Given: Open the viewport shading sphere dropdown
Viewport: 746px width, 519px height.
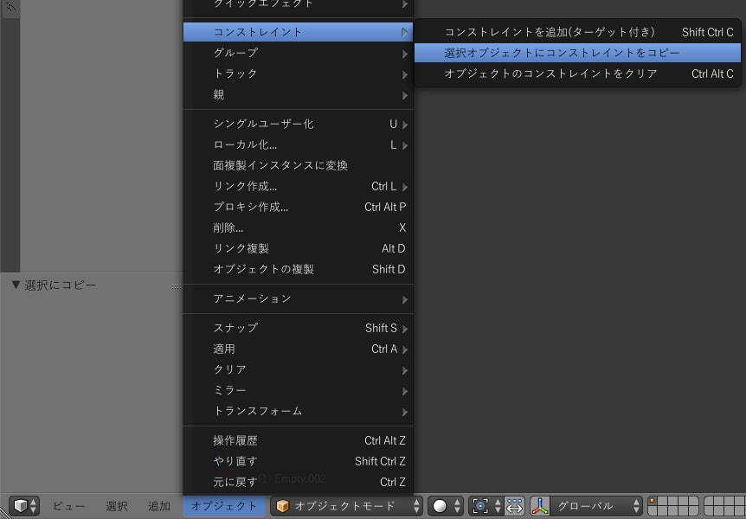Looking at the screenshot, I should click(446, 506).
